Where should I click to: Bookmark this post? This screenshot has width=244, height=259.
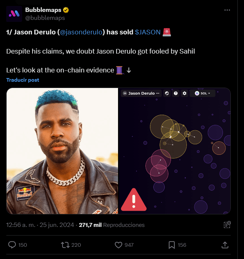click(x=172, y=245)
